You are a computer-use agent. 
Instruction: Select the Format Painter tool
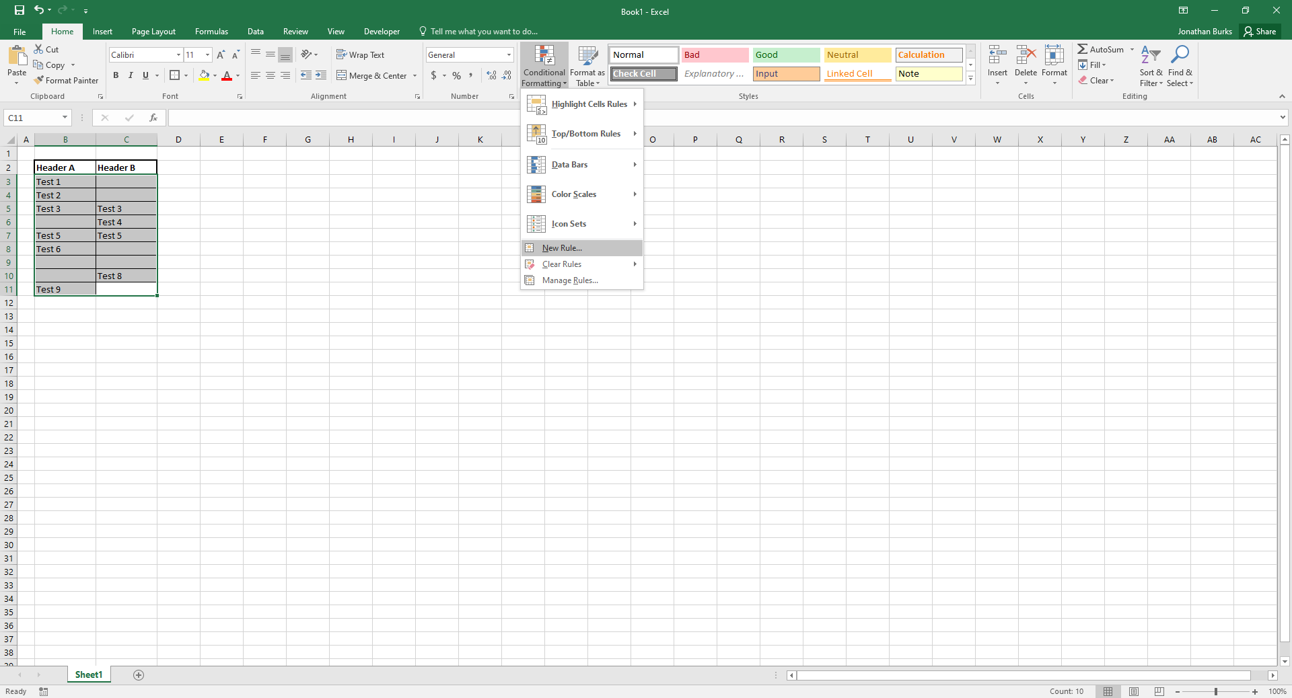pos(66,80)
